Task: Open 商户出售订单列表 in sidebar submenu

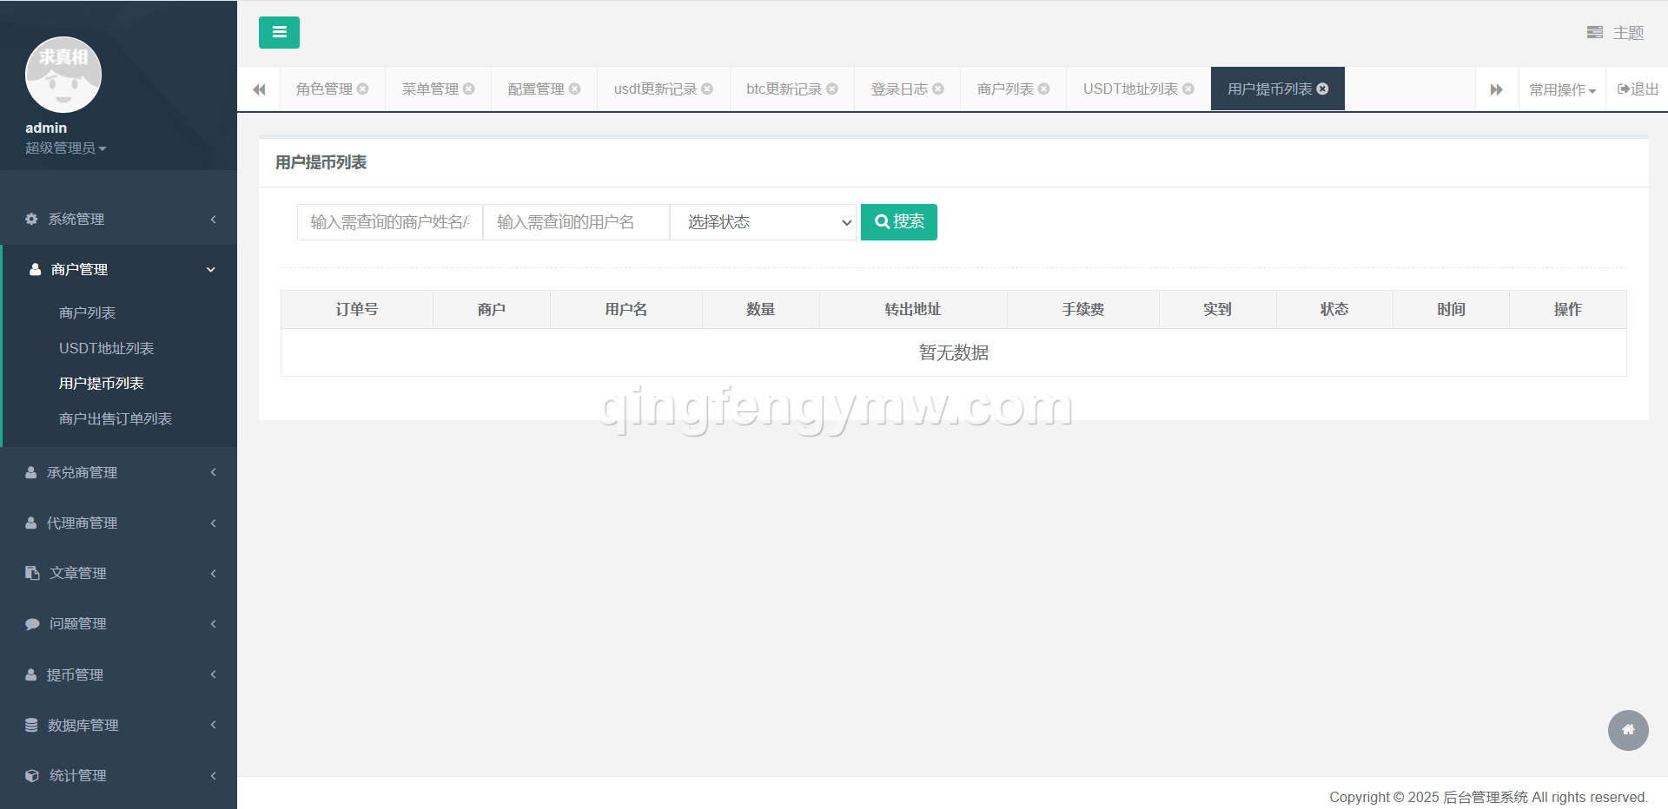Action: (x=116, y=418)
